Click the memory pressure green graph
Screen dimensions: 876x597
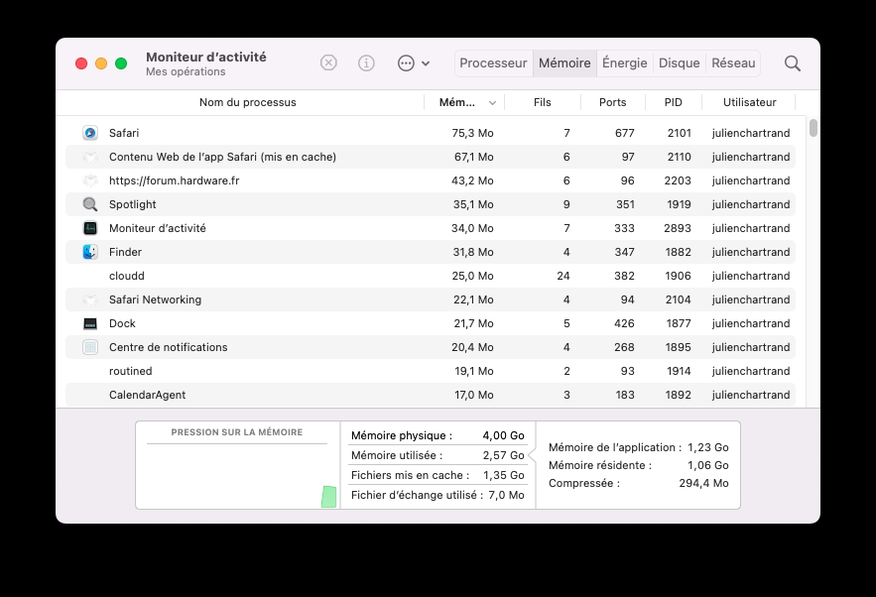[x=329, y=497]
